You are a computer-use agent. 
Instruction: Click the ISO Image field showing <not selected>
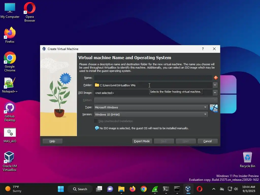(153, 93)
